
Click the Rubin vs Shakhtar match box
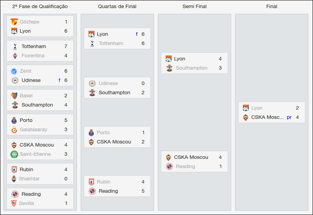pyautogui.click(x=40, y=174)
